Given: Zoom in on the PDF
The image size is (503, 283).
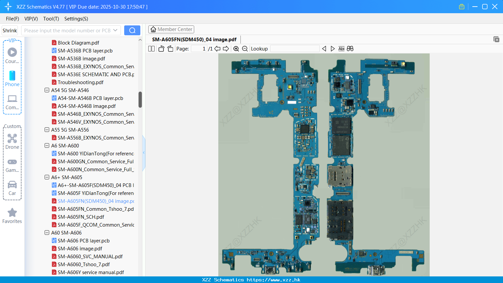Looking at the screenshot, I should (x=236, y=48).
